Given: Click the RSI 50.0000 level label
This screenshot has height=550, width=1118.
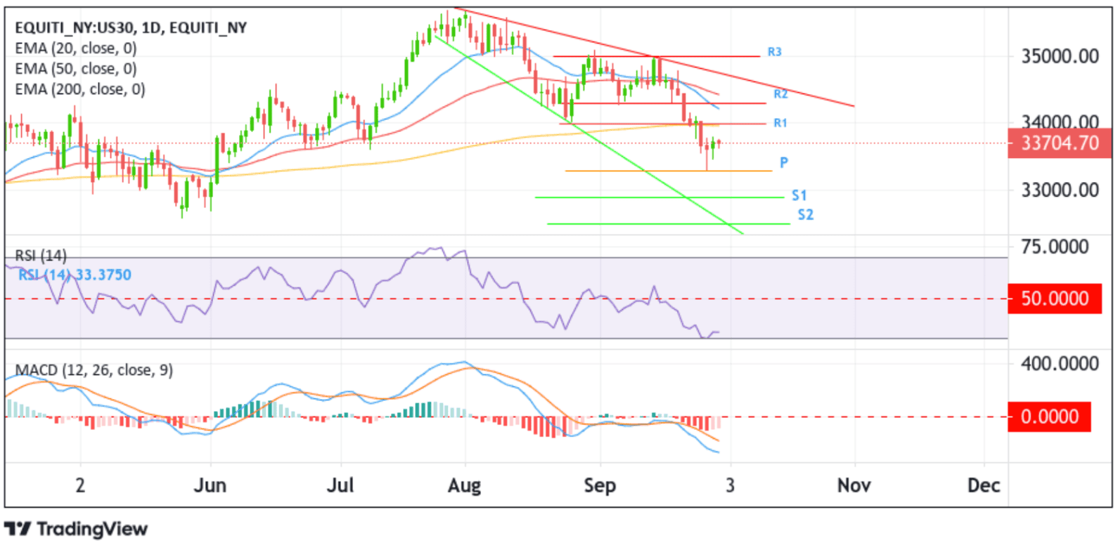Looking at the screenshot, I should [x=1055, y=299].
